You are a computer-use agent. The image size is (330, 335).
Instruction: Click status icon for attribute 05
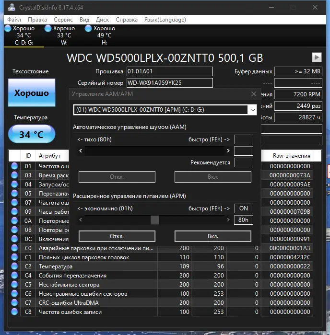[14, 193]
